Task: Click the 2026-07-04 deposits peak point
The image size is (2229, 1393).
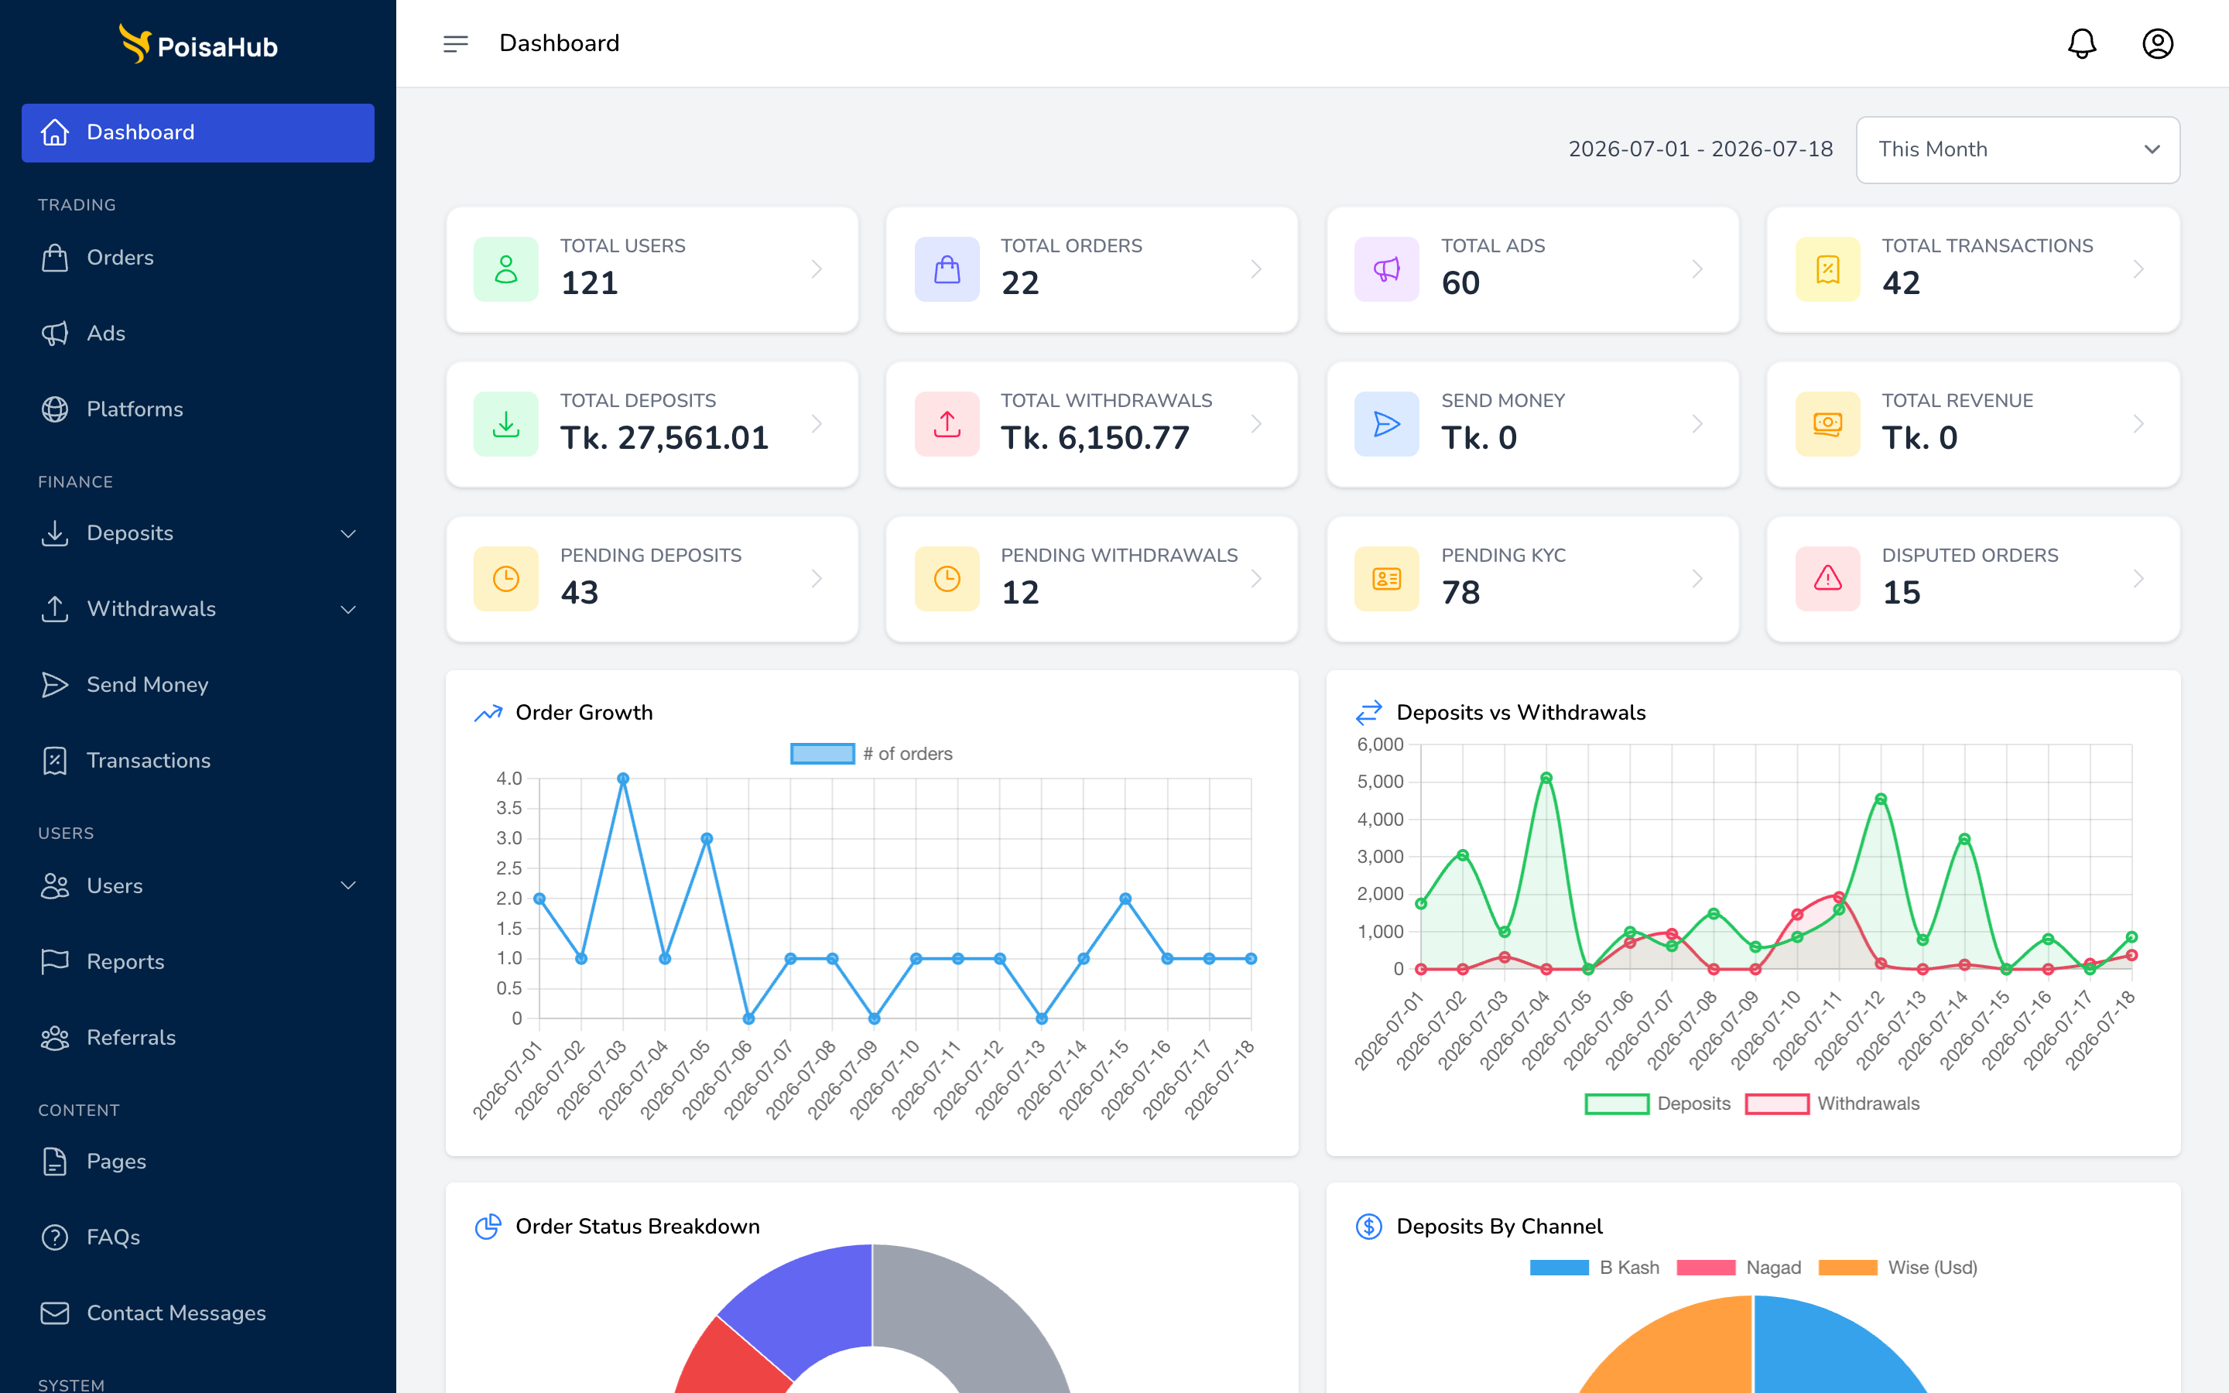Action: (x=1546, y=779)
